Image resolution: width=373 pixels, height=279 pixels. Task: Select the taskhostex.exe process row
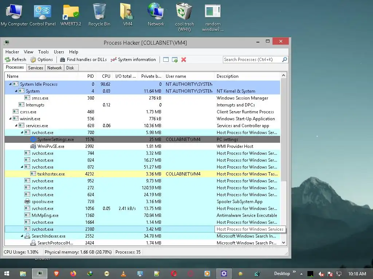(142, 174)
